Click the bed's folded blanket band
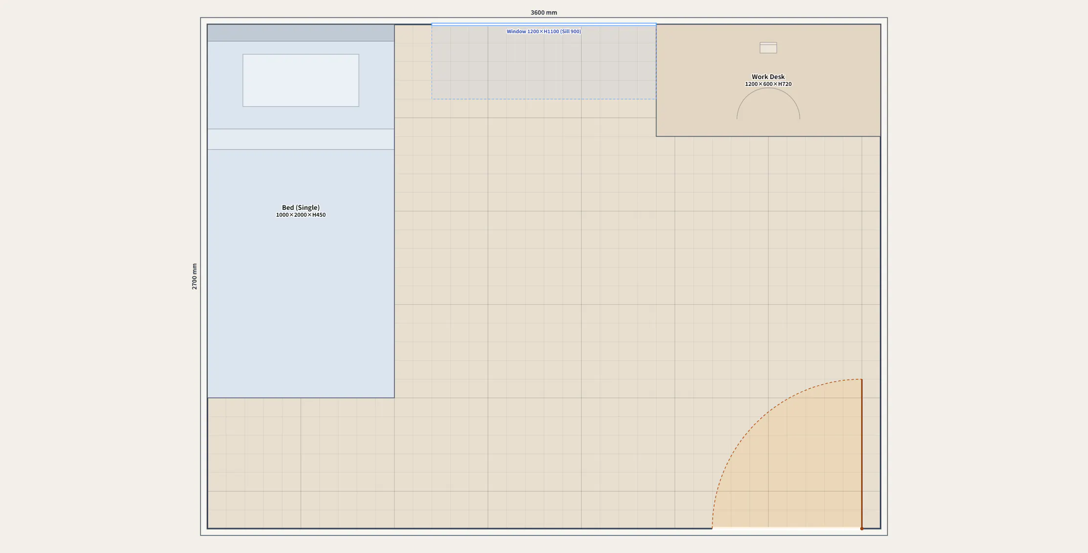 301,139
